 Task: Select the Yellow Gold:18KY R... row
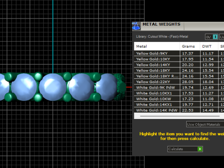(179, 76)
